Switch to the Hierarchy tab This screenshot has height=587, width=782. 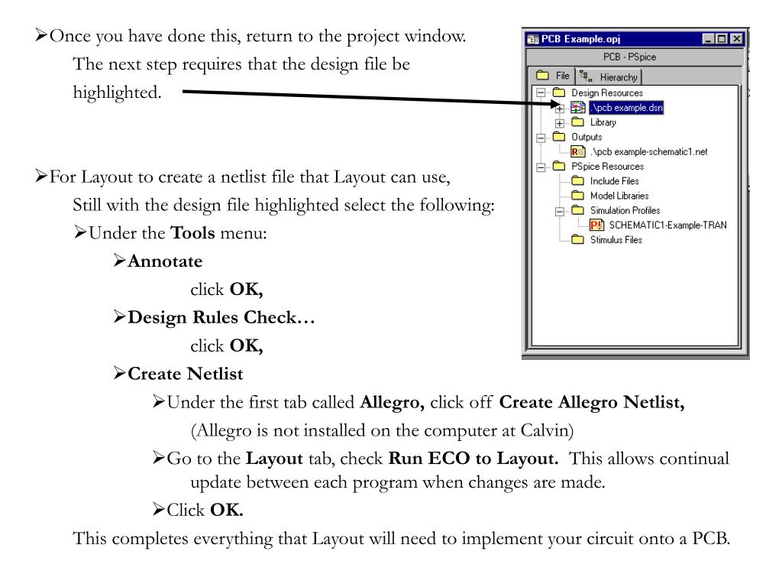click(609, 77)
